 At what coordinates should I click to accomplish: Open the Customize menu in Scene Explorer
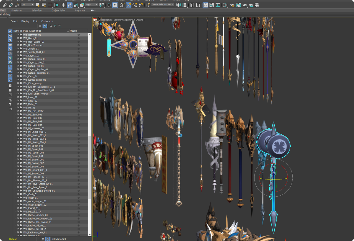click(47, 21)
